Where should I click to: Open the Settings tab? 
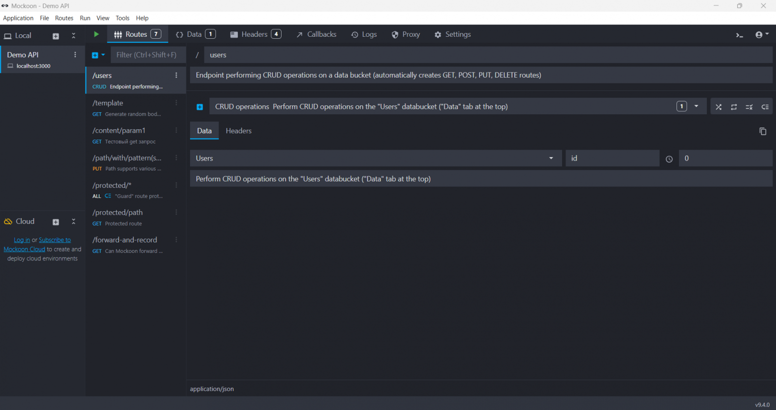(x=452, y=34)
